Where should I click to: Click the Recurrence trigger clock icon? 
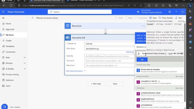68,26
